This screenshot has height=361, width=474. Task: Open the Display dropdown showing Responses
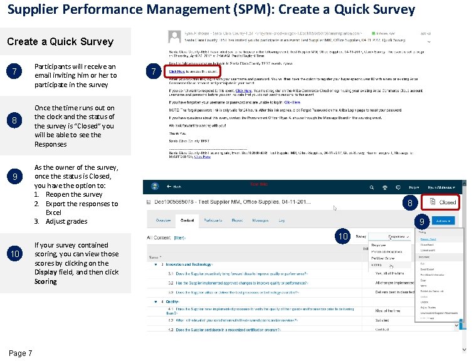coord(389,236)
